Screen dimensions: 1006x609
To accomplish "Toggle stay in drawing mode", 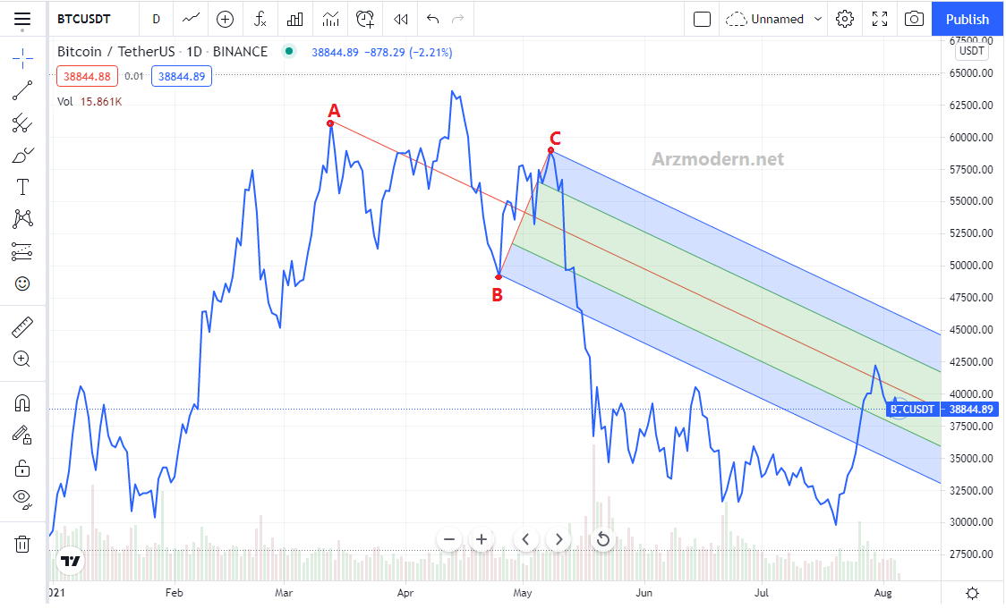I will [x=22, y=436].
